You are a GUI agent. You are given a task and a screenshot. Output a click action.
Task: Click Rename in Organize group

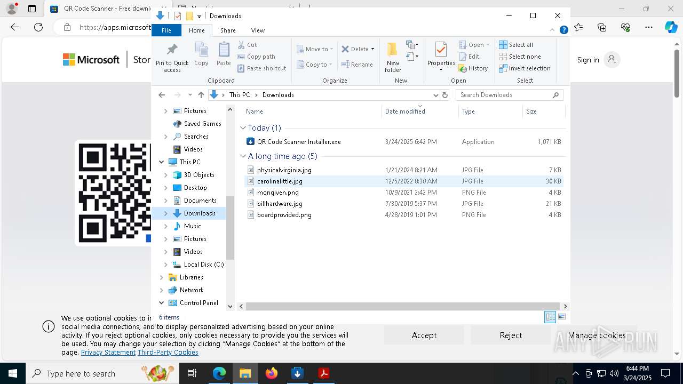tap(357, 65)
